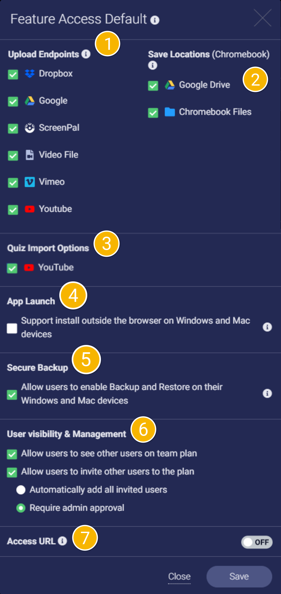Click info icon under Save Locations heading
The image size is (281, 594).
(x=153, y=65)
